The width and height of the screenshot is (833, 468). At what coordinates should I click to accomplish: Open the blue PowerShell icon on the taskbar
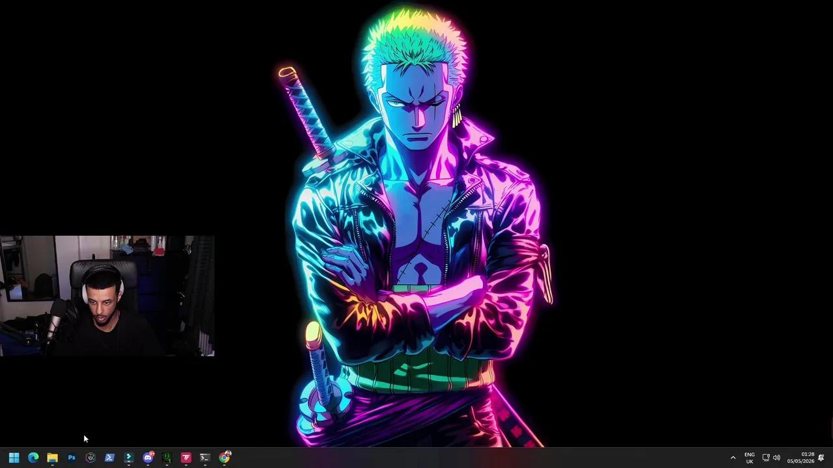109,458
